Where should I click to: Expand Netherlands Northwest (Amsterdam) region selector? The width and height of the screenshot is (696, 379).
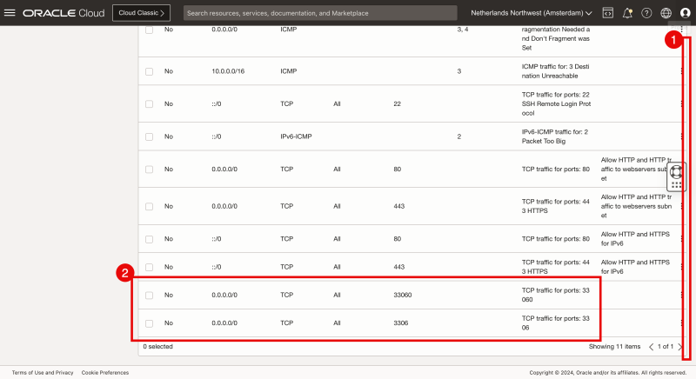(x=532, y=13)
